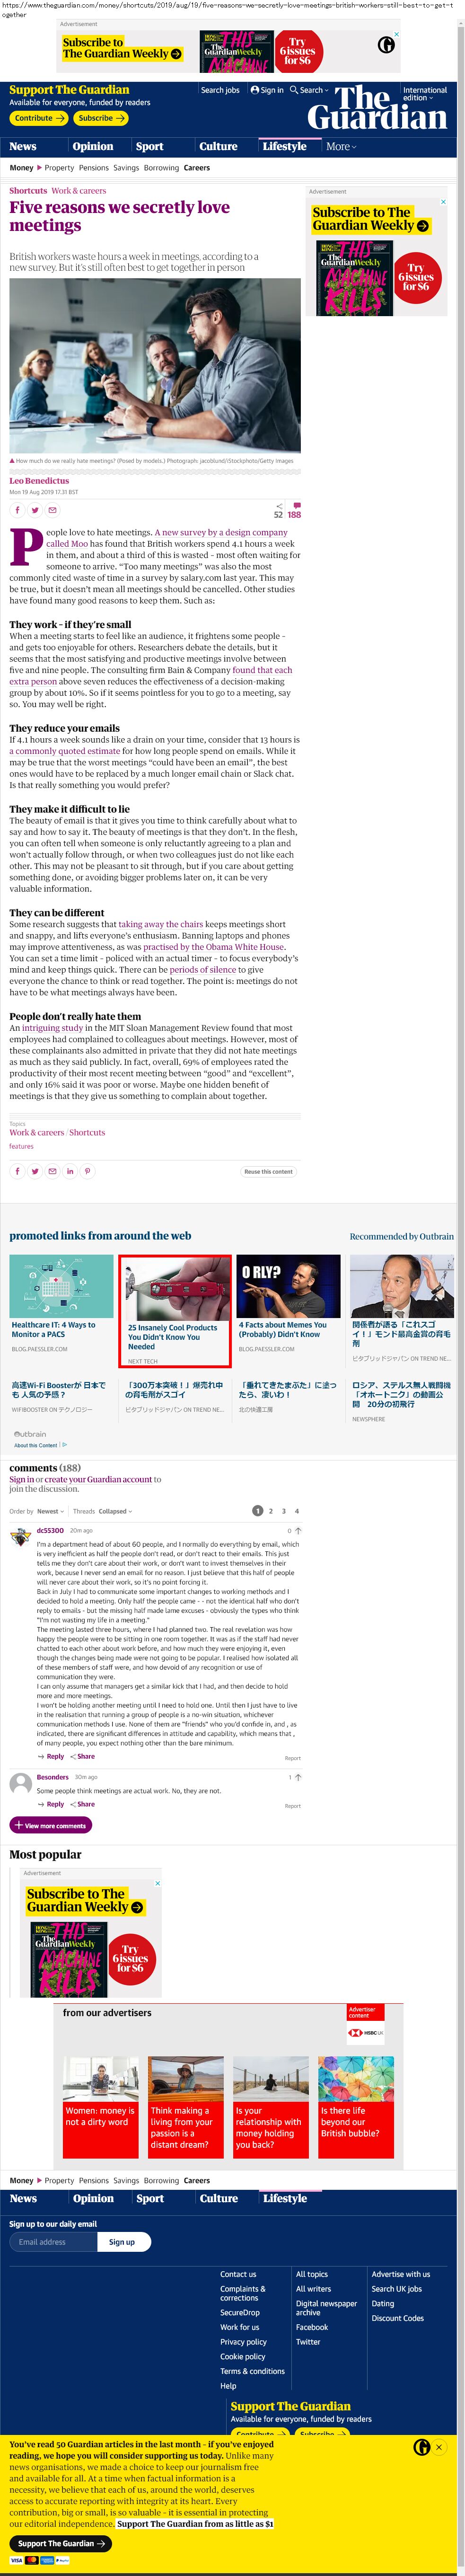
Task: Change comment order via Newest dropdown
Action: point(50,1511)
